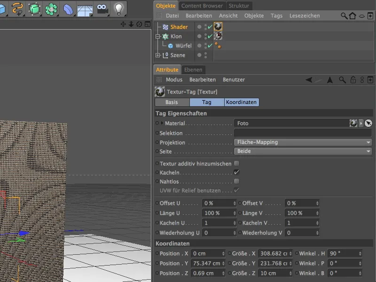Click the Attribute manager new-window plus icon
This screenshot has height=282, width=376.
(370, 79)
